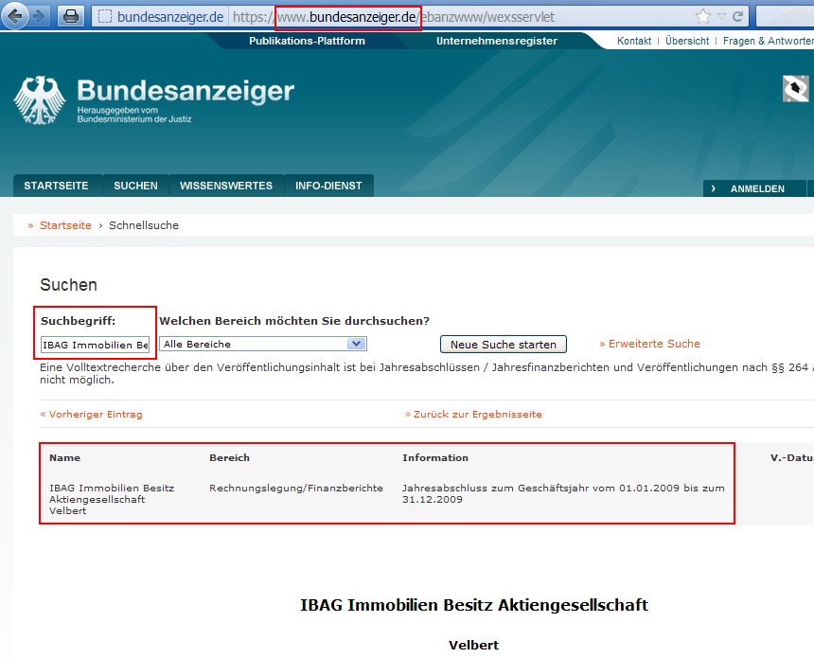The width and height of the screenshot is (814, 658).
Task: Click the Information column header
Action: point(435,457)
